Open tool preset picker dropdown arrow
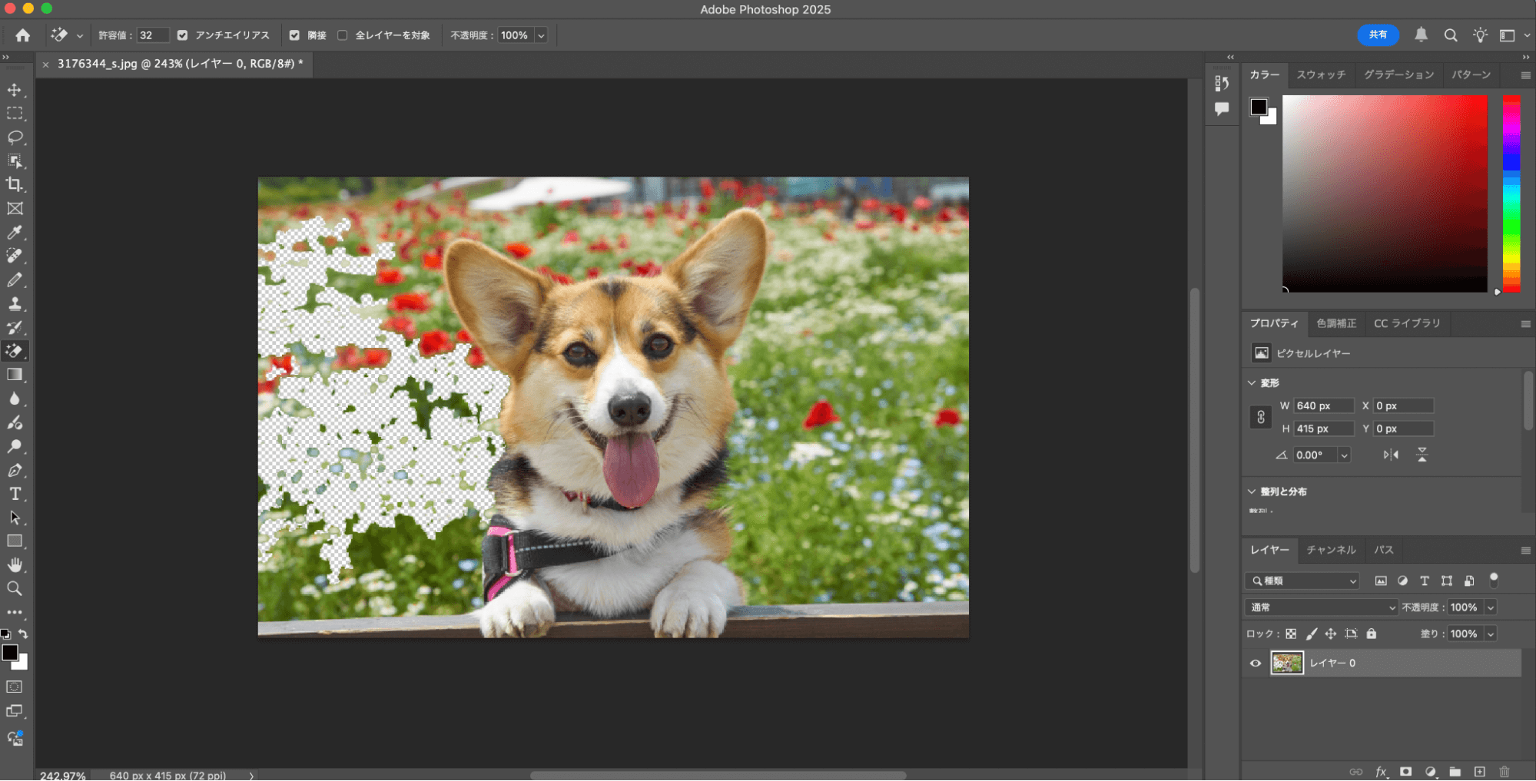This screenshot has width=1536, height=781. pyautogui.click(x=79, y=35)
